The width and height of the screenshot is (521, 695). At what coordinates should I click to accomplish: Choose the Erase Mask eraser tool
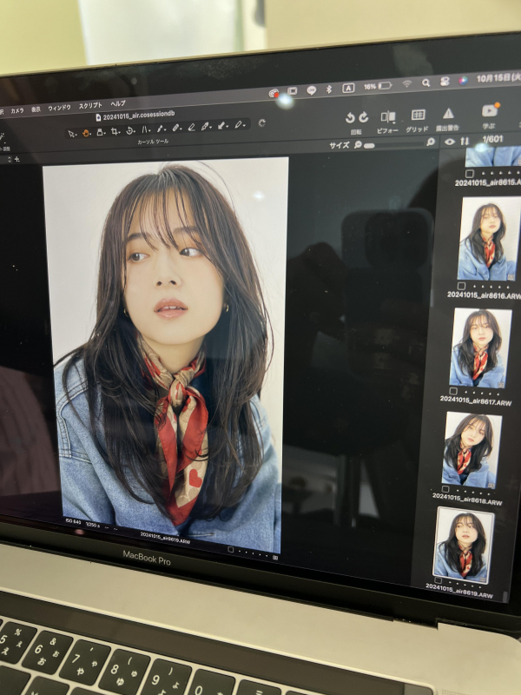[x=191, y=128]
